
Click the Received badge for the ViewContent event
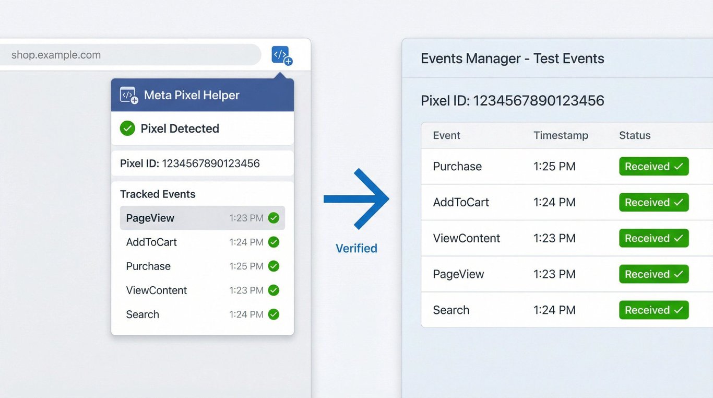click(654, 239)
